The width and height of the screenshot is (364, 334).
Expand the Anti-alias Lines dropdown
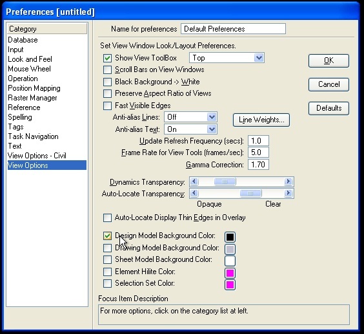[190, 117]
